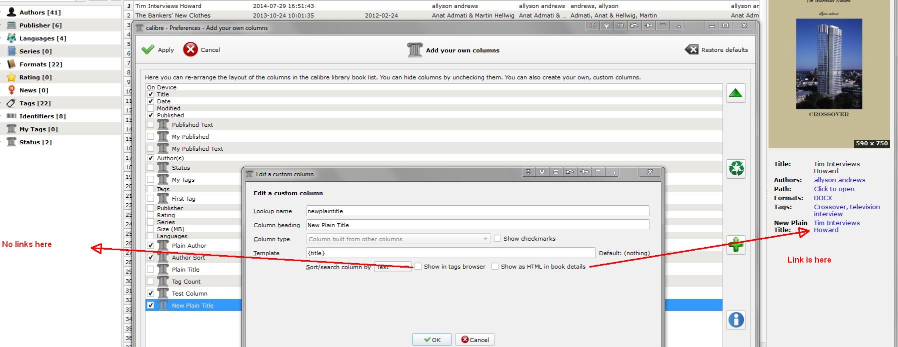Uncheck the New Plain Title checkbox

[x=150, y=305]
